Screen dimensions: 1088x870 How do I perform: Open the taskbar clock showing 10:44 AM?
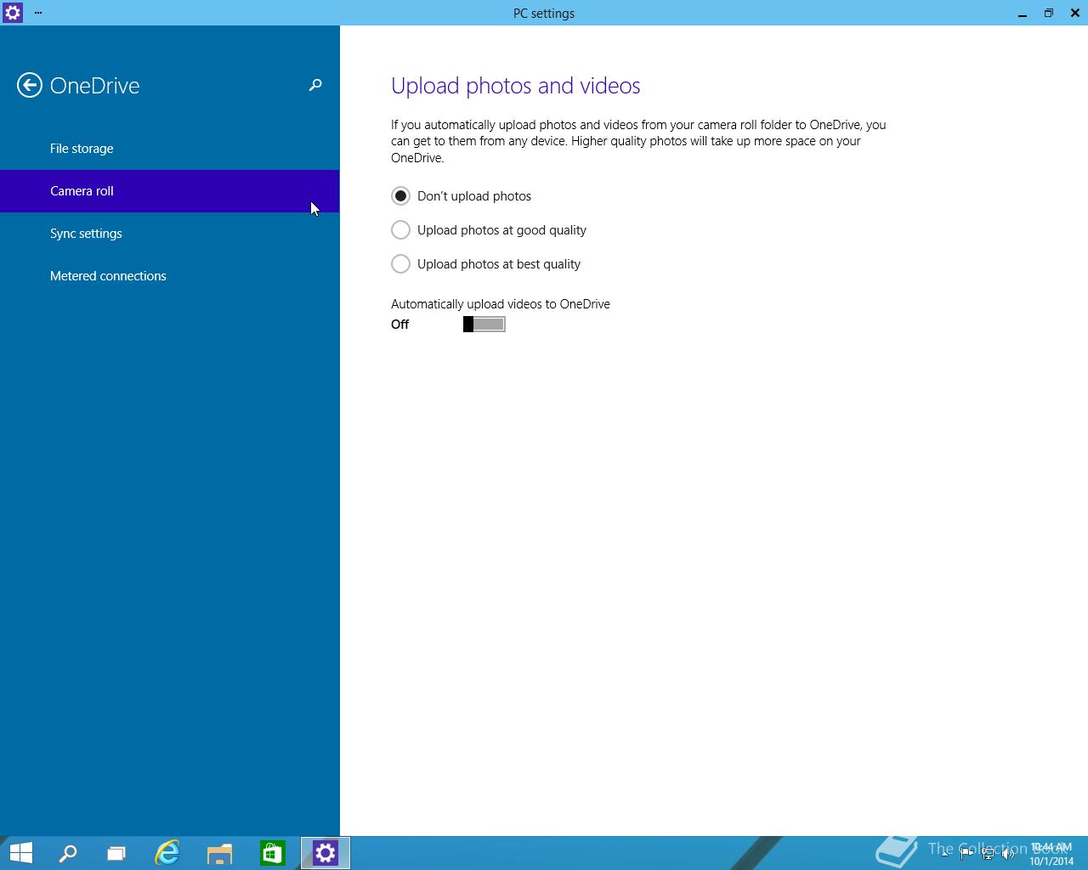click(1051, 854)
